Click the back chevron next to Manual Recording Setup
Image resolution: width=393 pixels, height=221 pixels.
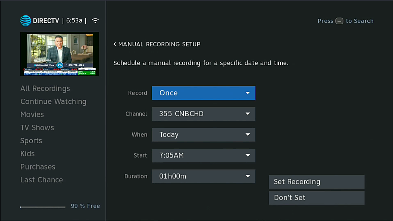(114, 44)
